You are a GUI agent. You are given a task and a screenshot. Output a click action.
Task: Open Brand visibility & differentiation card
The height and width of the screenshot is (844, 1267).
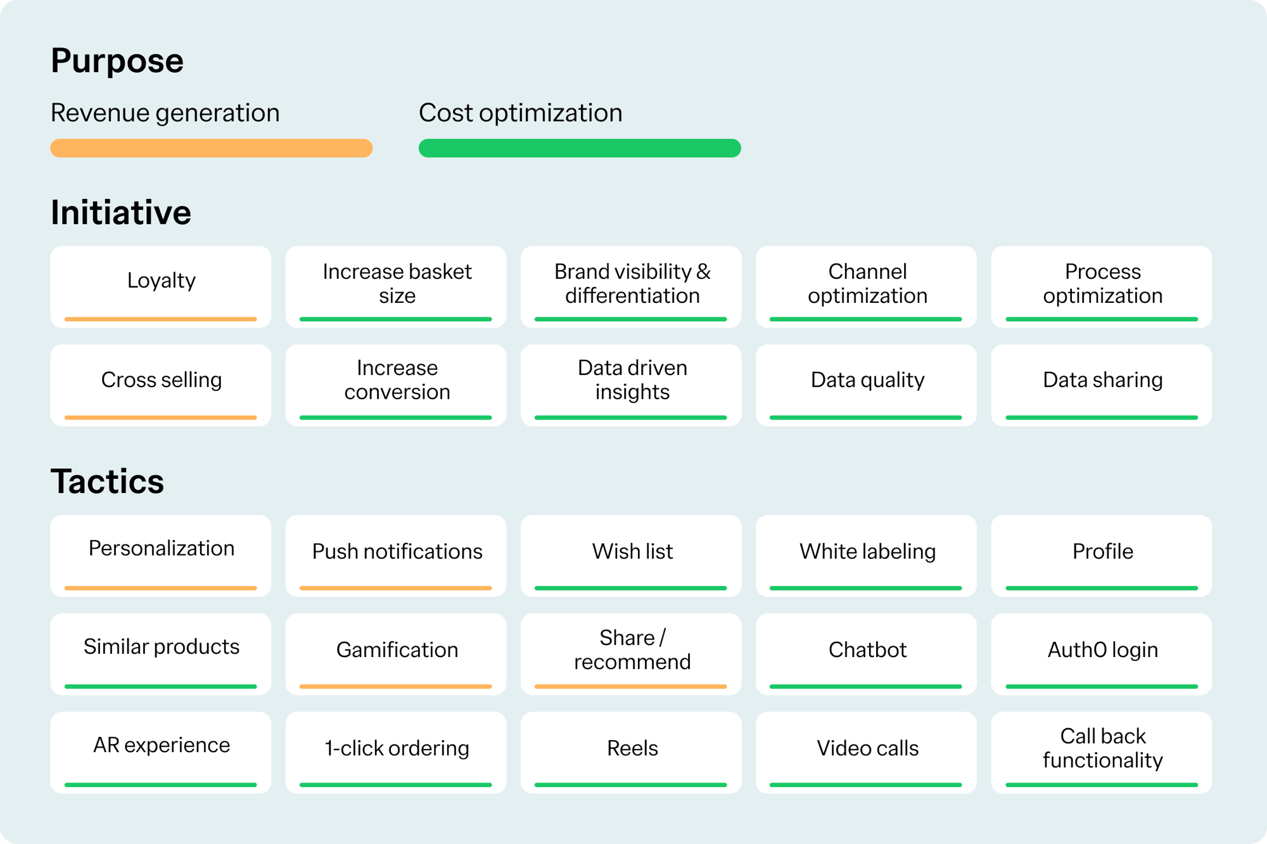(631, 286)
